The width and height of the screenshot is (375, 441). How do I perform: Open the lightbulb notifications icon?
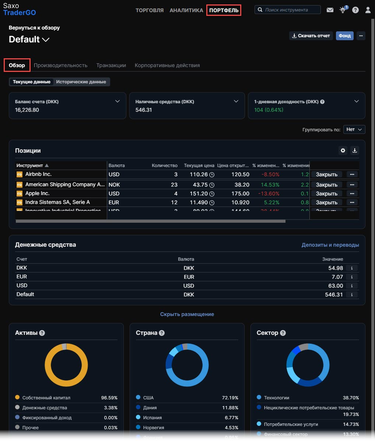click(x=343, y=10)
